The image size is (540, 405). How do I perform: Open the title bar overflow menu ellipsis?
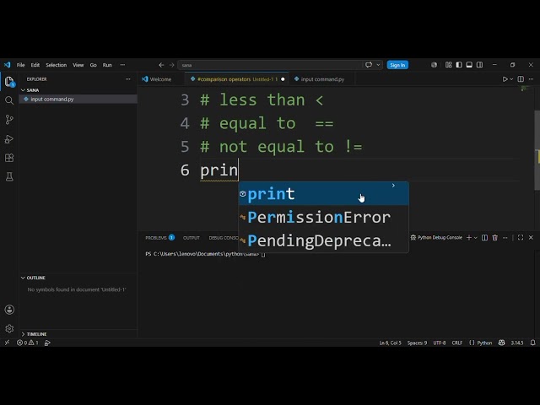pyautogui.click(x=122, y=65)
